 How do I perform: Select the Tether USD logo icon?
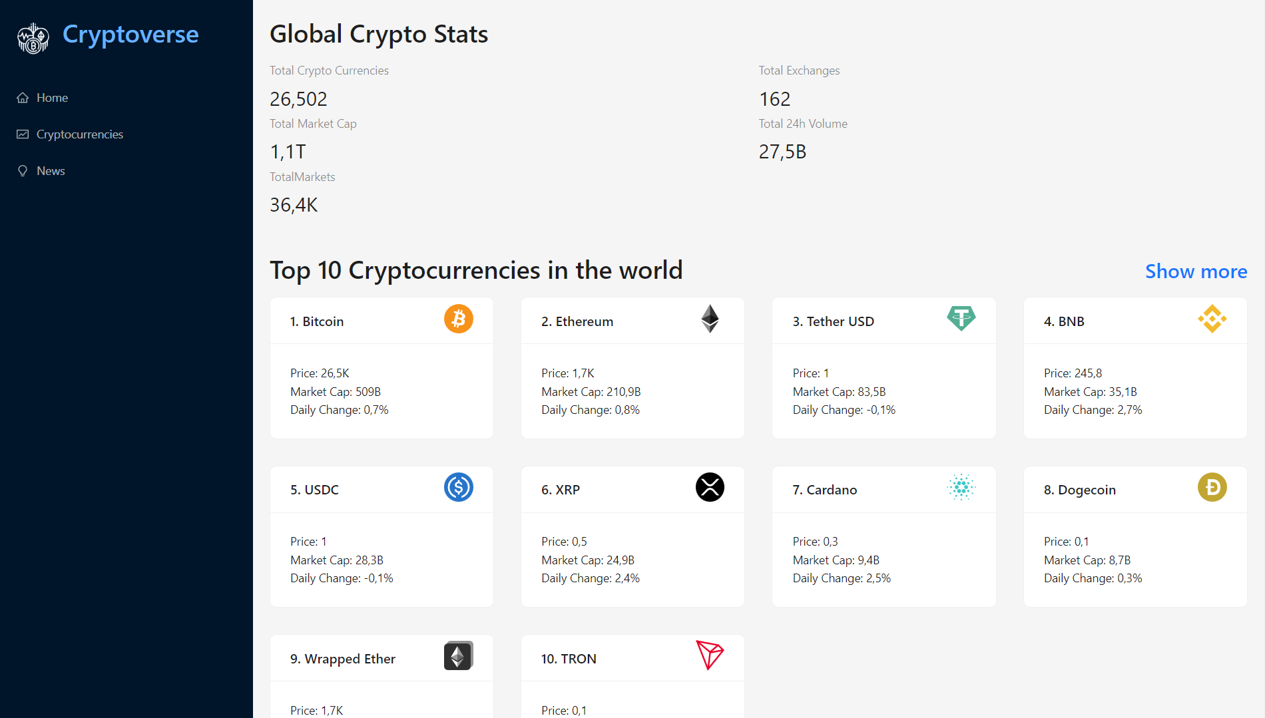point(961,319)
